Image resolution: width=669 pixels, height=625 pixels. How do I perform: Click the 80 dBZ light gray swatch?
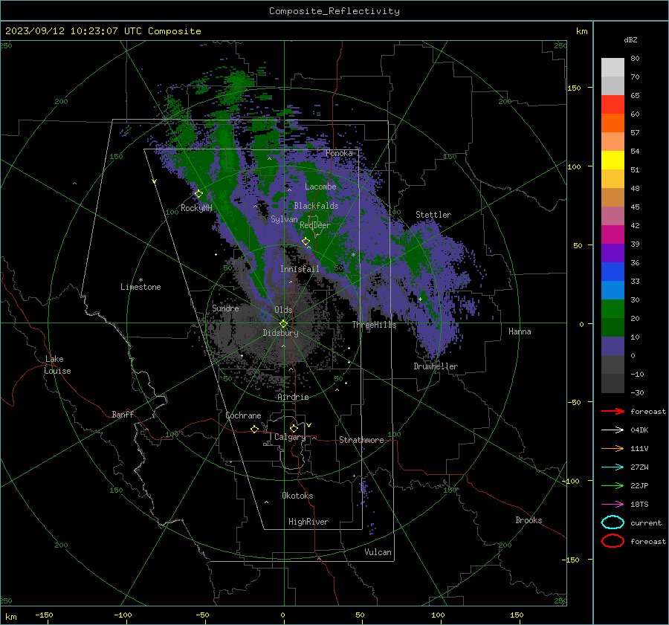pos(613,68)
